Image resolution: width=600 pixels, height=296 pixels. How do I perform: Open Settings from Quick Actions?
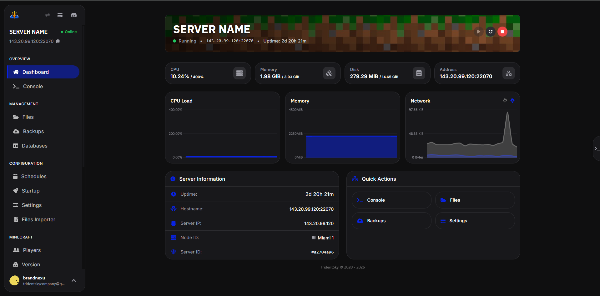pyautogui.click(x=475, y=220)
